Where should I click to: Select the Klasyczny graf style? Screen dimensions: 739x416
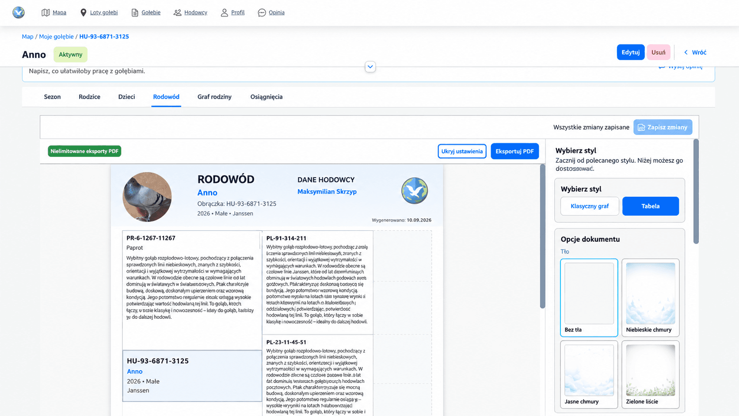[590, 206]
